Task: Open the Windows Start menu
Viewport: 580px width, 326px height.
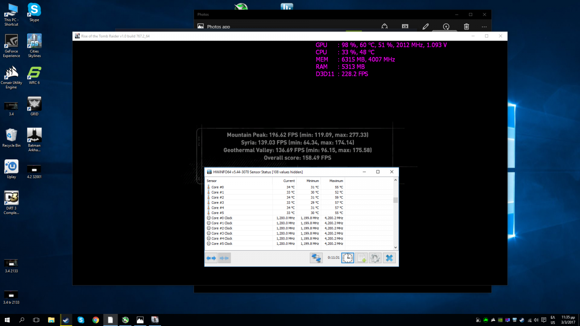Action: coord(7,320)
